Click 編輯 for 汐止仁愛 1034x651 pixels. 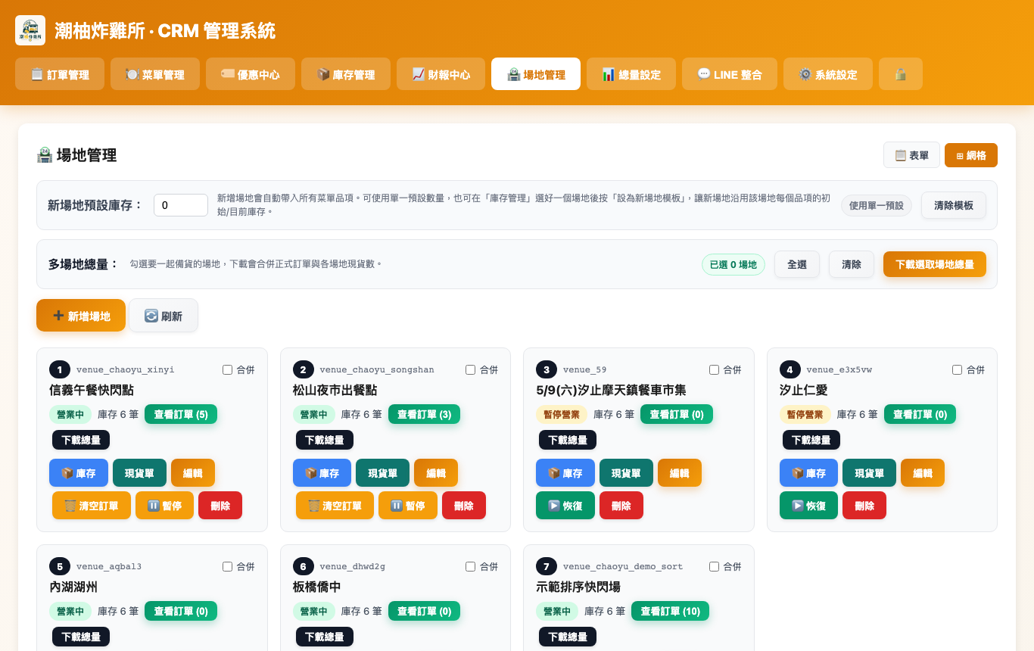923,473
